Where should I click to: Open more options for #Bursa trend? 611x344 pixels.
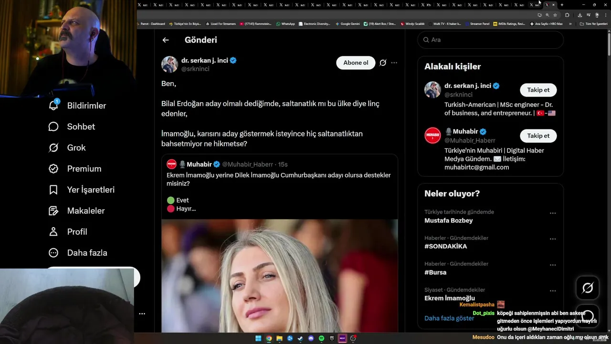(x=553, y=265)
